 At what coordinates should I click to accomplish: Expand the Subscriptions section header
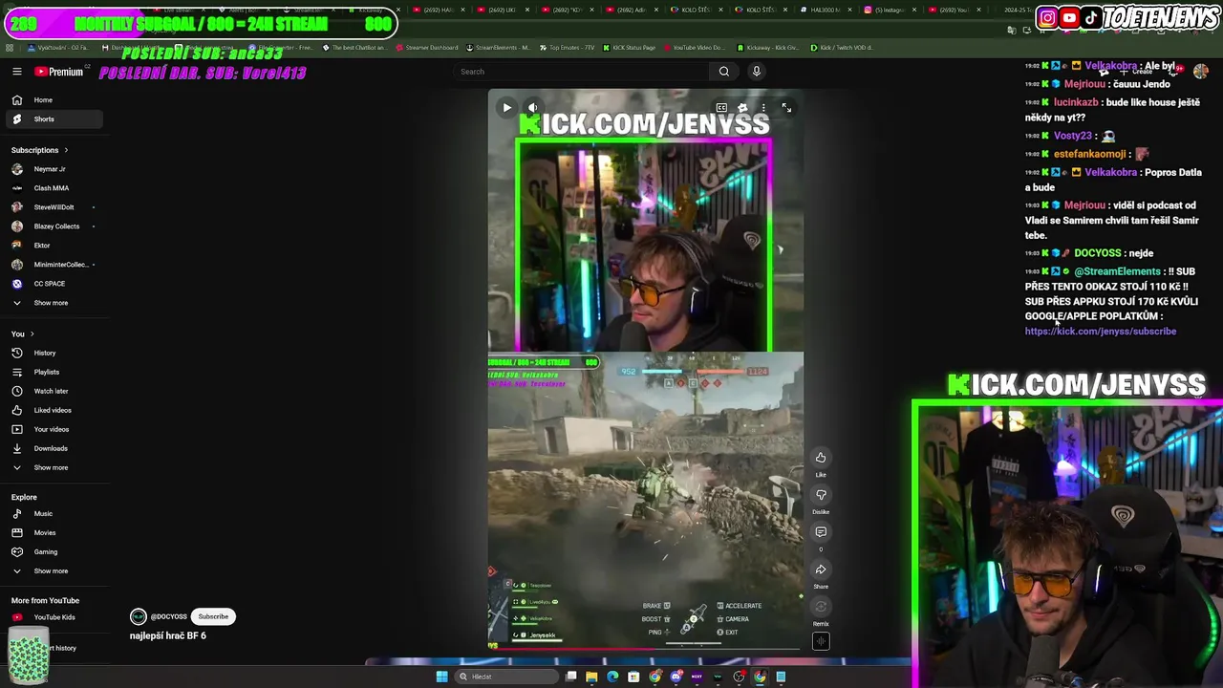point(39,150)
